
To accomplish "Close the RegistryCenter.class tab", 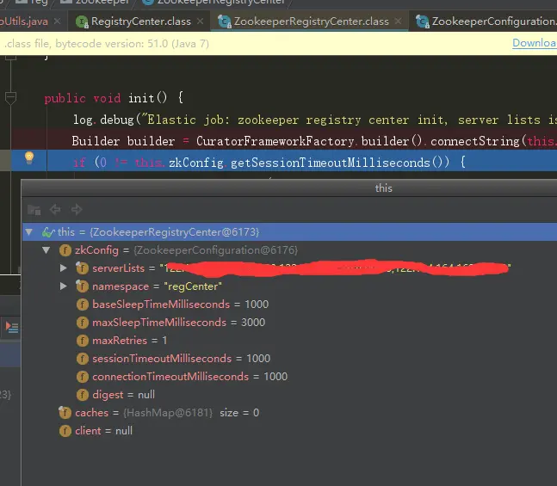I will click(x=201, y=22).
